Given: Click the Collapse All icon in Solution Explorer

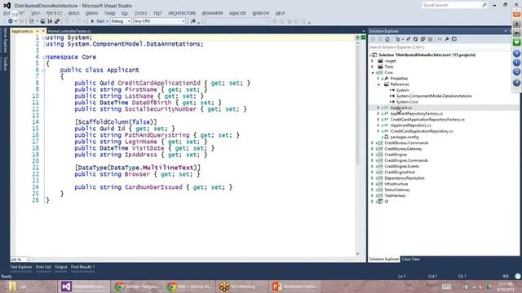Looking at the screenshot, I should click(422, 39).
